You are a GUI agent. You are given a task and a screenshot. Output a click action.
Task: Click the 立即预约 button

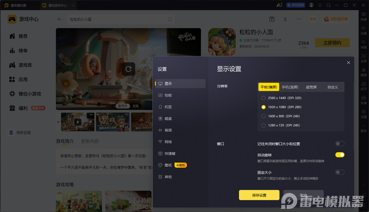(332, 43)
